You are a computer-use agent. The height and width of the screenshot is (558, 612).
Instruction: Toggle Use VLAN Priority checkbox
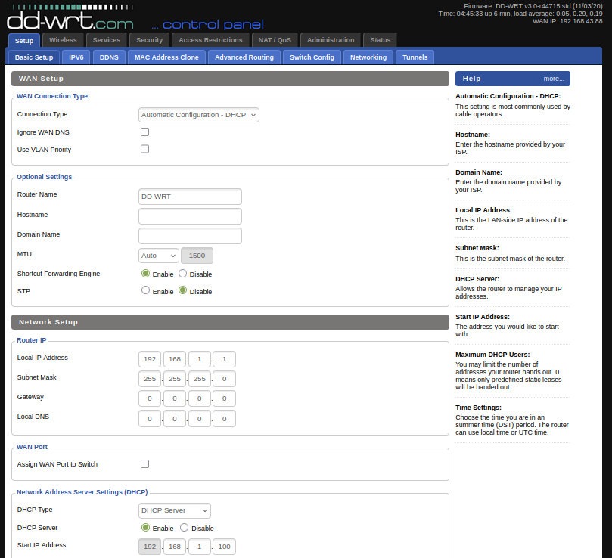tap(144, 149)
